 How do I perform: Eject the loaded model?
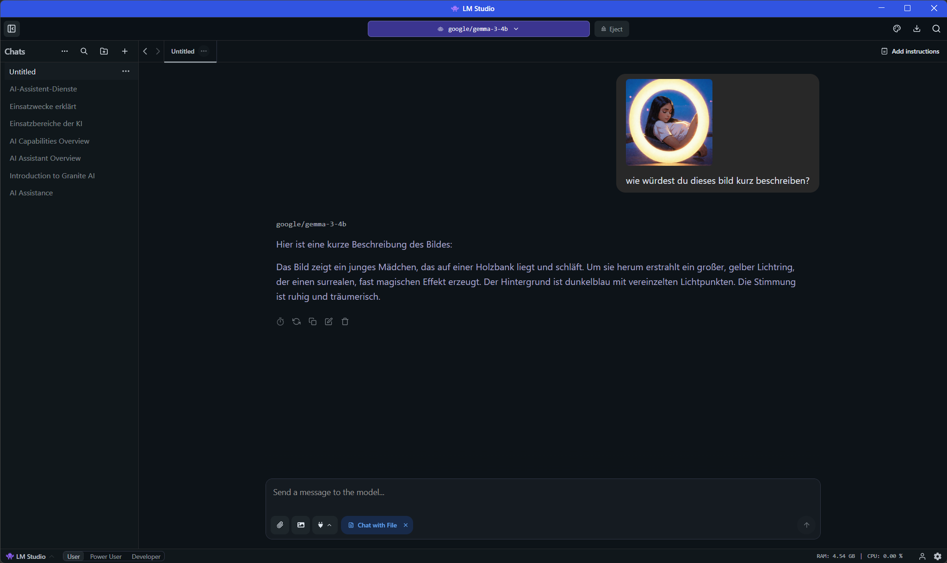pyautogui.click(x=612, y=29)
